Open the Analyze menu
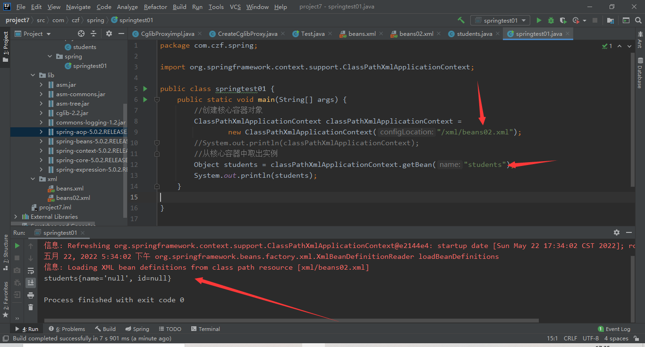The width and height of the screenshot is (645, 347). pos(127,7)
